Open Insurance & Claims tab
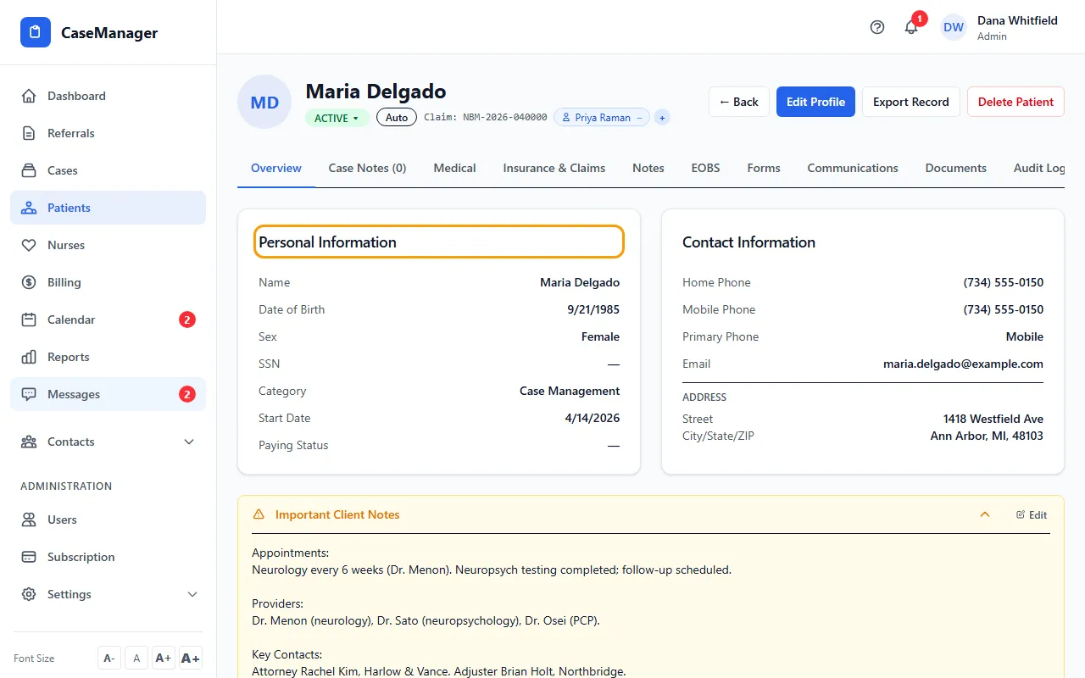The height and width of the screenshot is (678, 1085). coord(554,168)
